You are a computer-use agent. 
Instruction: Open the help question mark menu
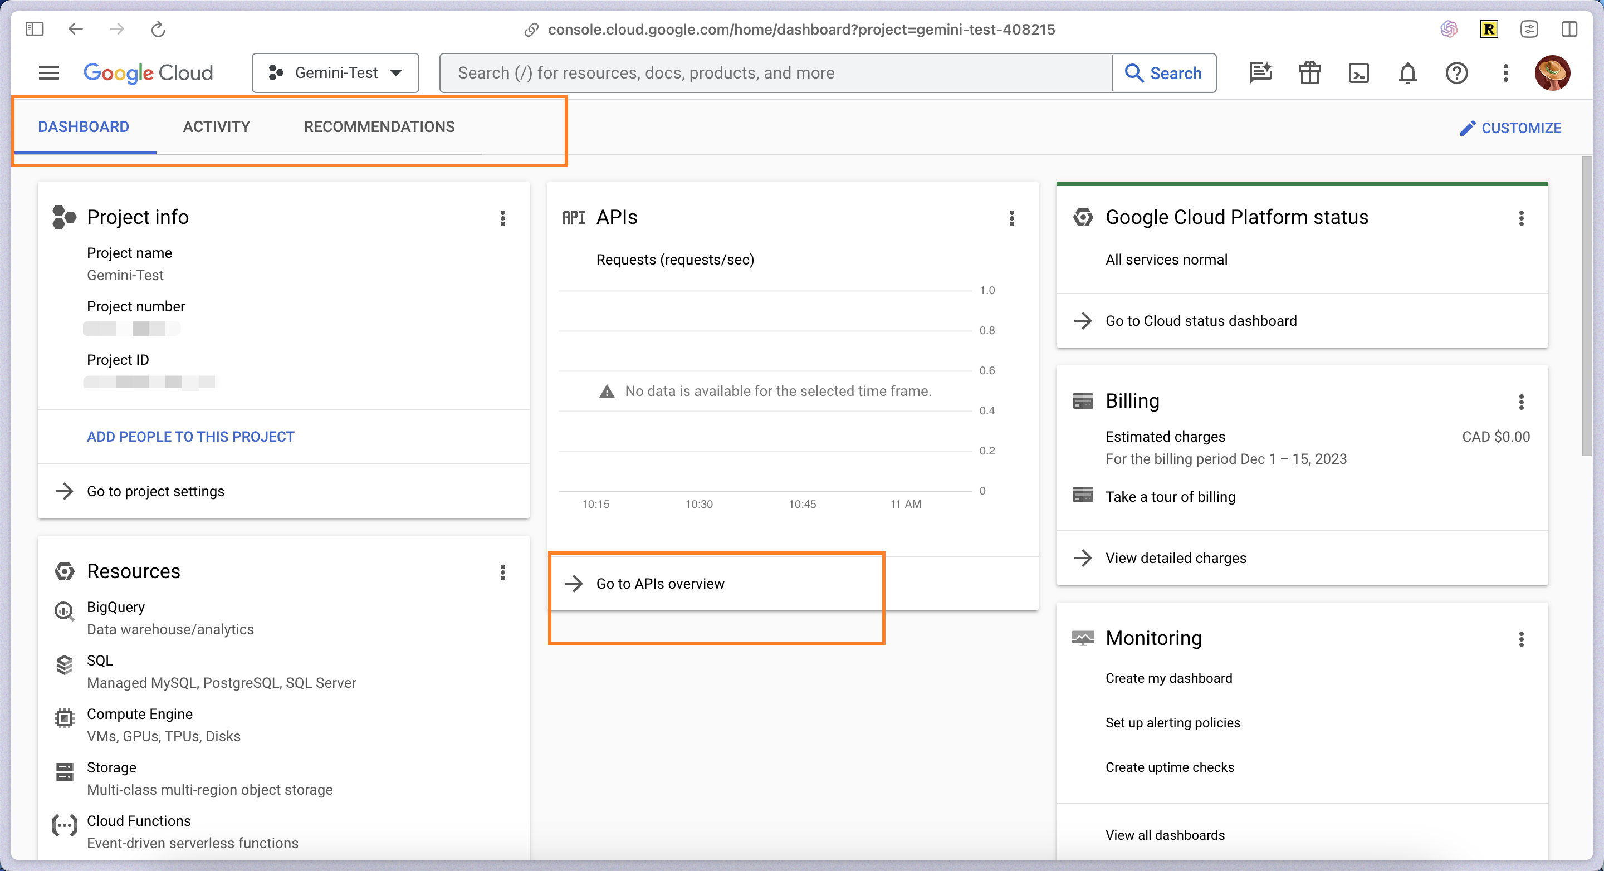1456,73
